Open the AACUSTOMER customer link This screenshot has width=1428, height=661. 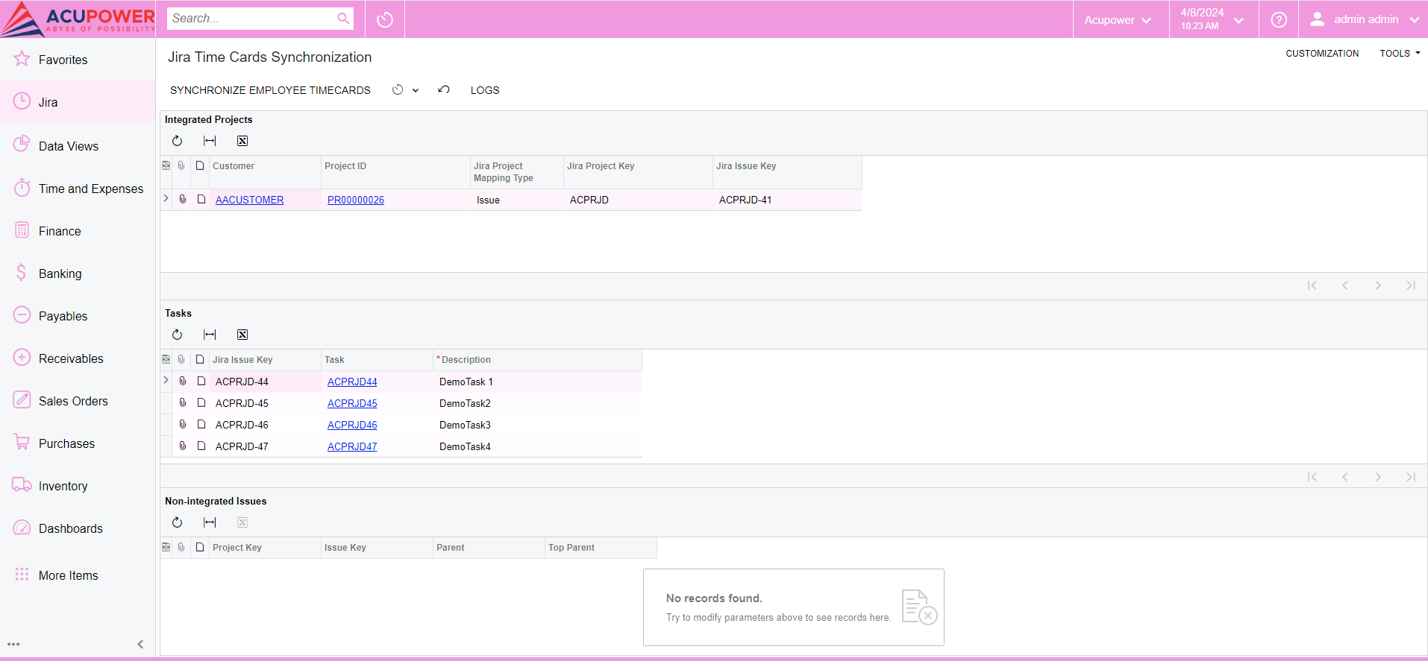coord(250,200)
